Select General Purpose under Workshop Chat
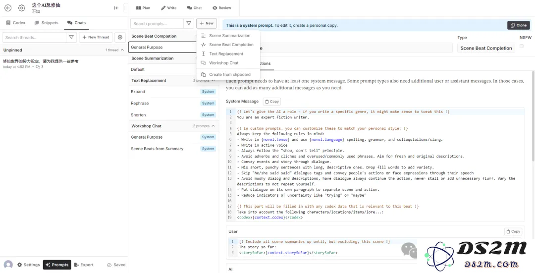 click(173, 137)
